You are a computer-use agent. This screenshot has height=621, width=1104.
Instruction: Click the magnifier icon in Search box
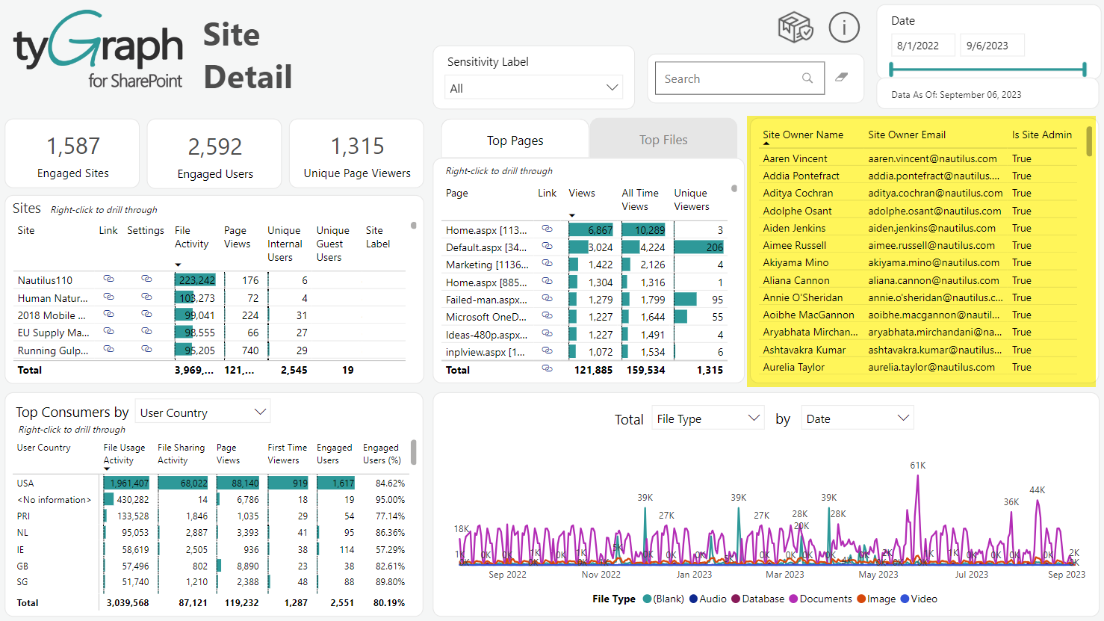807,78
